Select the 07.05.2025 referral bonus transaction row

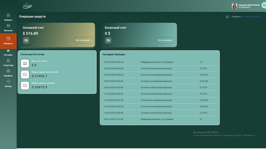click(x=160, y=62)
